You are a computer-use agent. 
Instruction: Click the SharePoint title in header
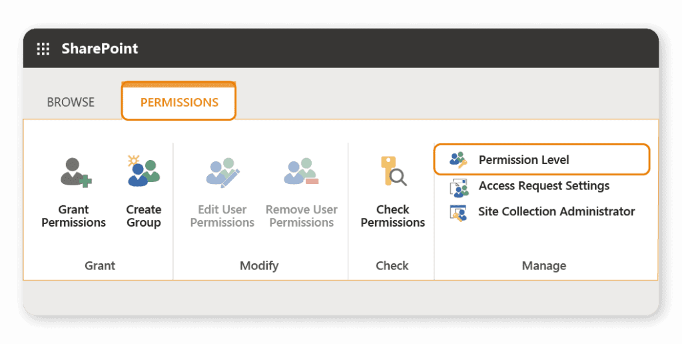pyautogui.click(x=100, y=49)
